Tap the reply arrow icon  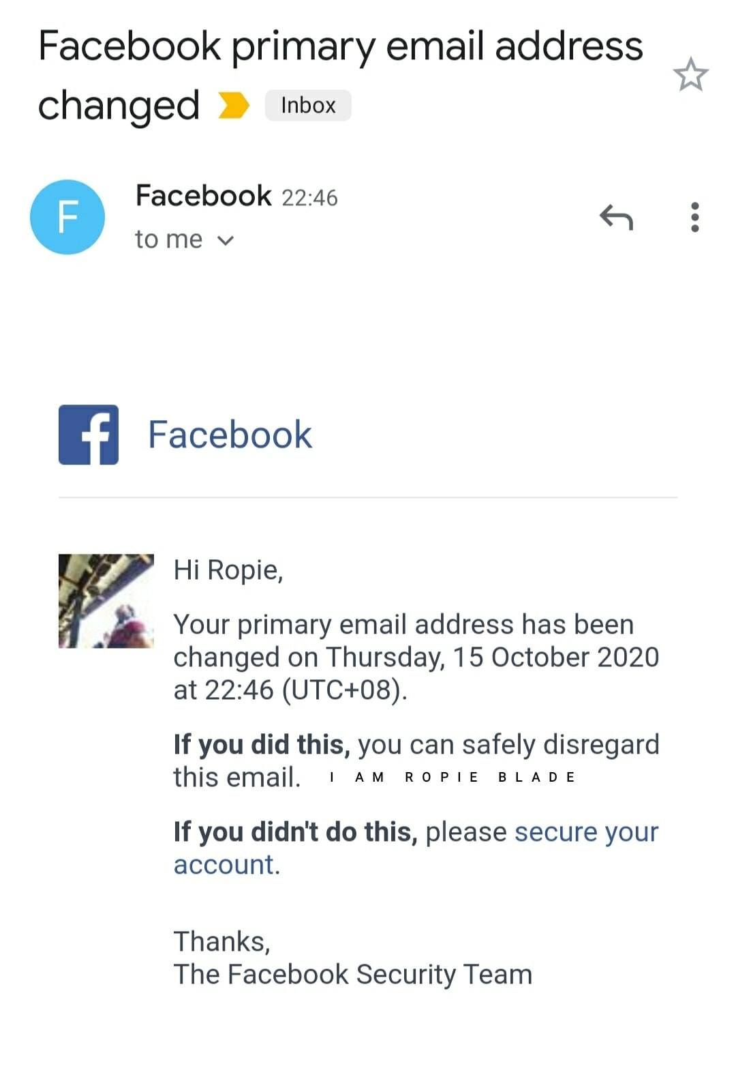[x=616, y=218]
